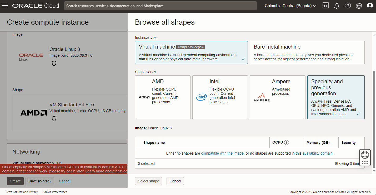
Task: Click the help widget grid dots
Action: pyautogui.click(x=365, y=162)
